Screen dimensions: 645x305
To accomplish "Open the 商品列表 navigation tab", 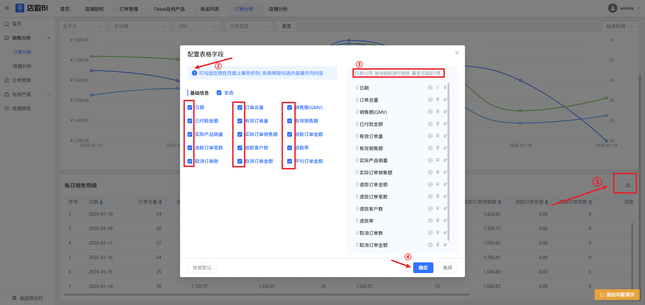I will click(x=210, y=9).
